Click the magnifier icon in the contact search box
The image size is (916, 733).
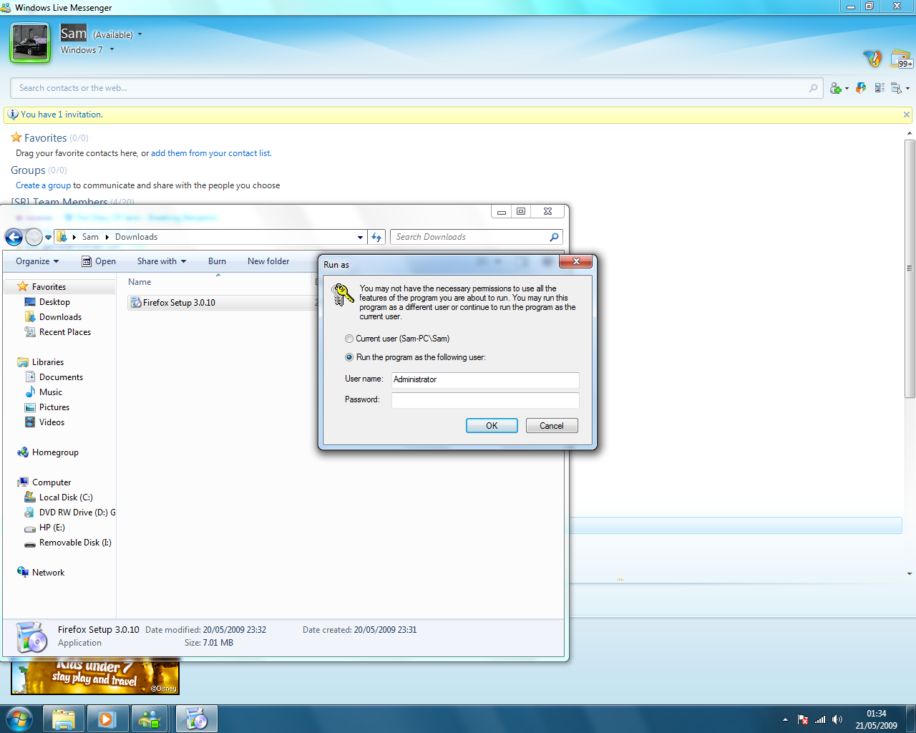[x=813, y=88]
